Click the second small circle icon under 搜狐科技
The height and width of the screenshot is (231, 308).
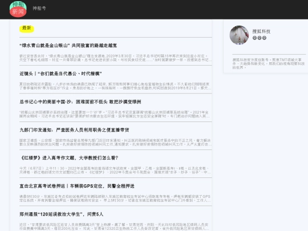(x=260, y=38)
